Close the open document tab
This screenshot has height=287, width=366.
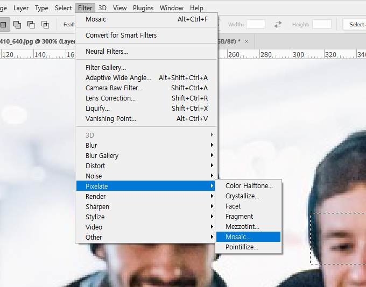click(x=247, y=41)
